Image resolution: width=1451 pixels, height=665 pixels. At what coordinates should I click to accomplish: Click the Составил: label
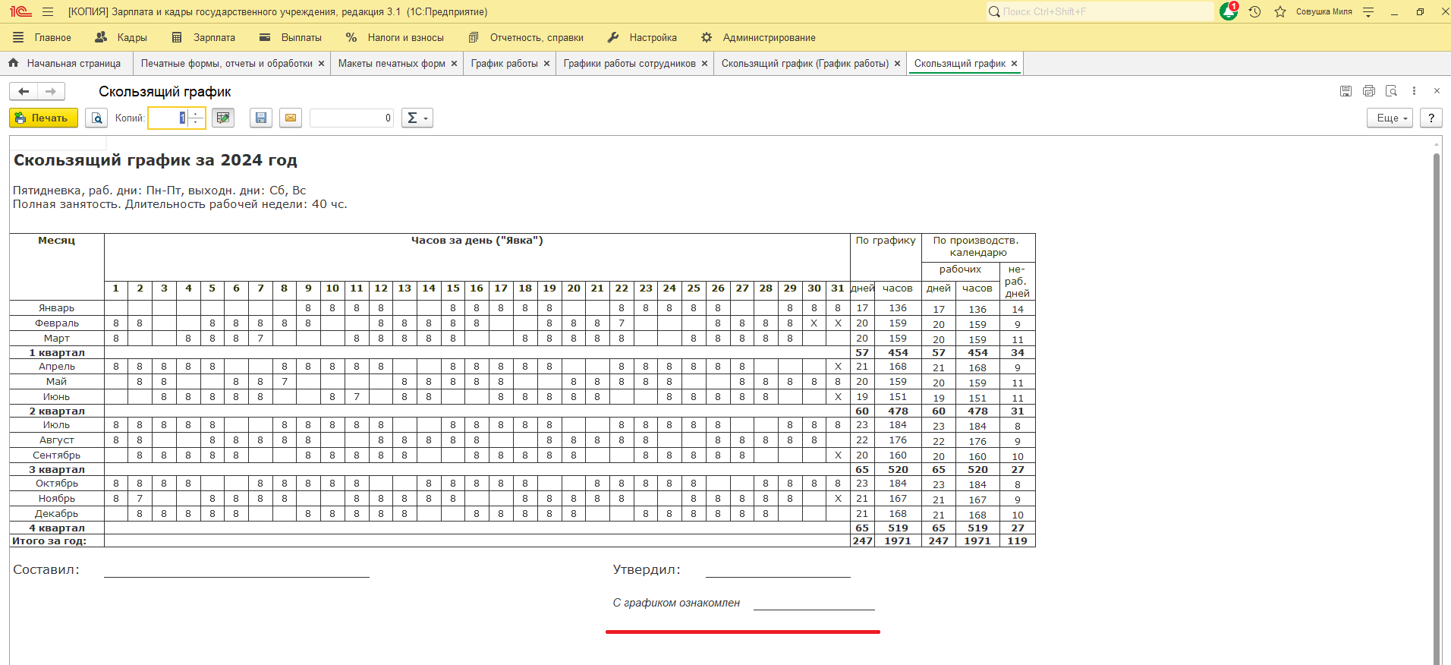point(46,569)
